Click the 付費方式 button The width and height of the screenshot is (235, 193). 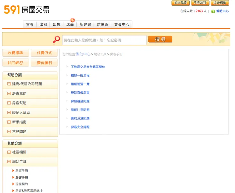pyautogui.click(x=44, y=53)
